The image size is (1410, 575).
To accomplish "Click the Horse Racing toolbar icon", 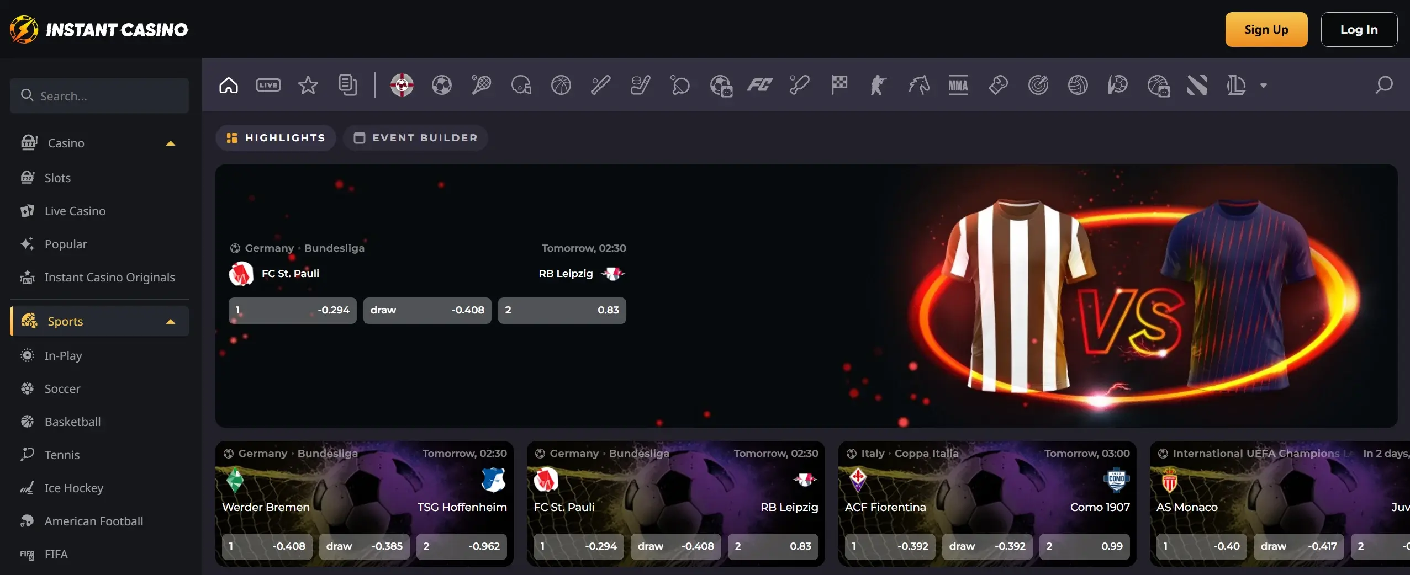I will 919,86.
